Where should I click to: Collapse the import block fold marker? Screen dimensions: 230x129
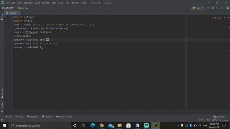click(13, 17)
